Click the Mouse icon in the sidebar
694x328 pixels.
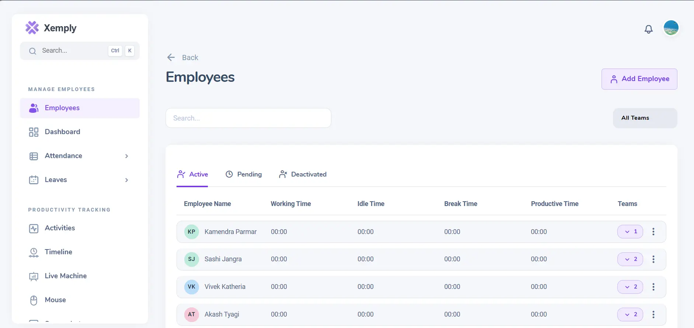tap(34, 300)
